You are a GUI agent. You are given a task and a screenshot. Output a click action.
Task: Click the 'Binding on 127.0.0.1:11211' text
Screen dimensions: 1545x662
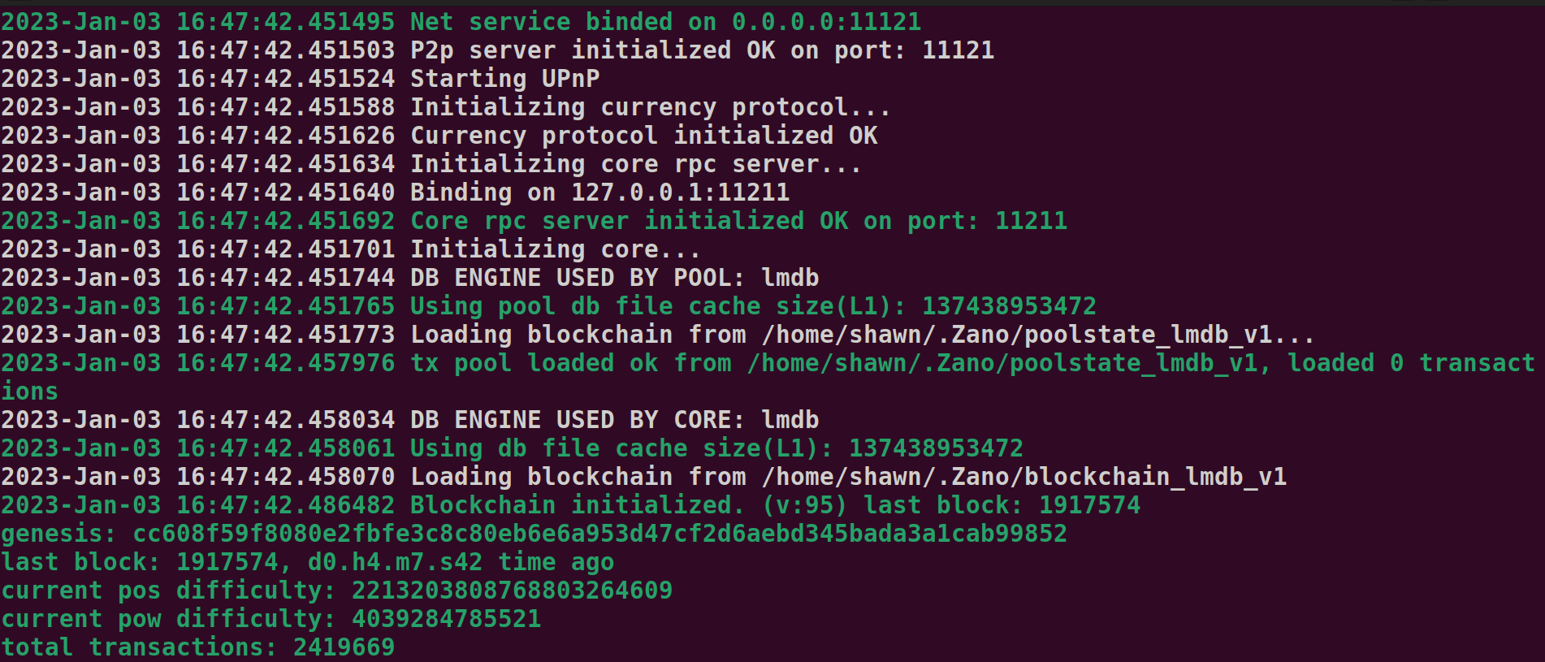[x=599, y=193]
